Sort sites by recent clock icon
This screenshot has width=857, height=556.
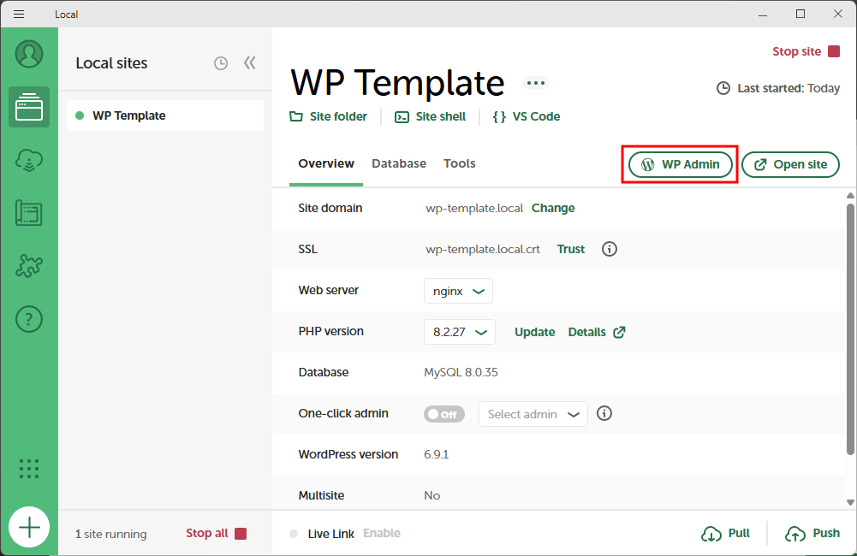tap(221, 63)
